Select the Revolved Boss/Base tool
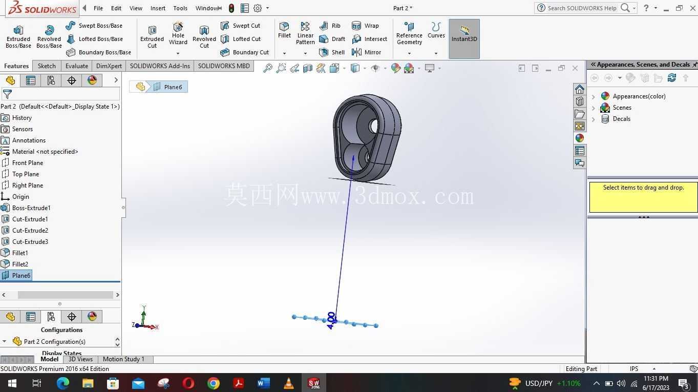This screenshot has width=698, height=392. (x=49, y=36)
